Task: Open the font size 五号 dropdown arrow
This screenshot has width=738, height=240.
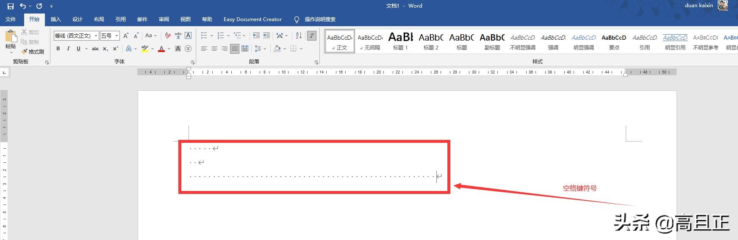Action: coord(117,36)
